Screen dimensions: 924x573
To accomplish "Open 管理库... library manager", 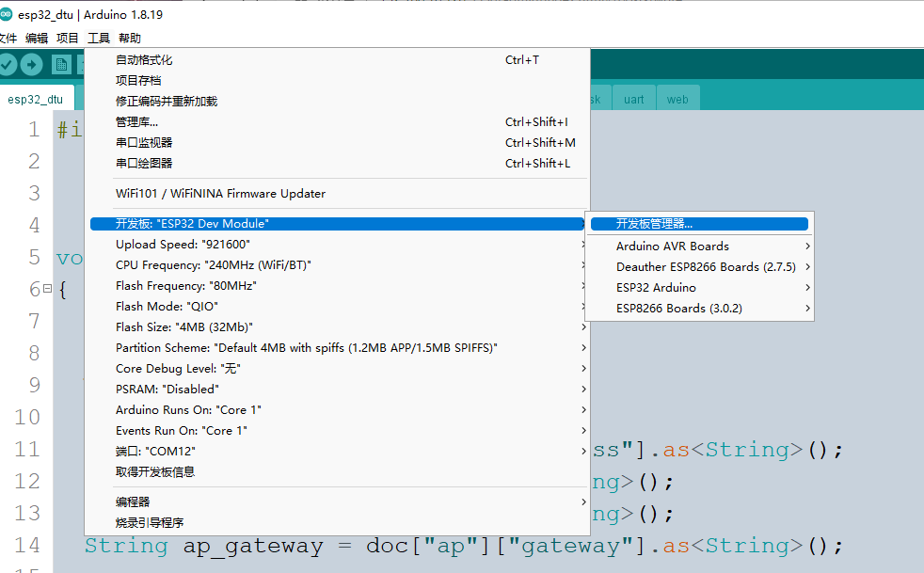I will click(338, 122).
